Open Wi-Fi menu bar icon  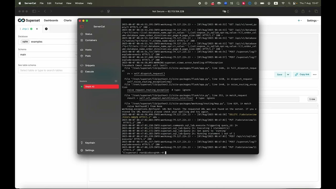tap(283, 3)
